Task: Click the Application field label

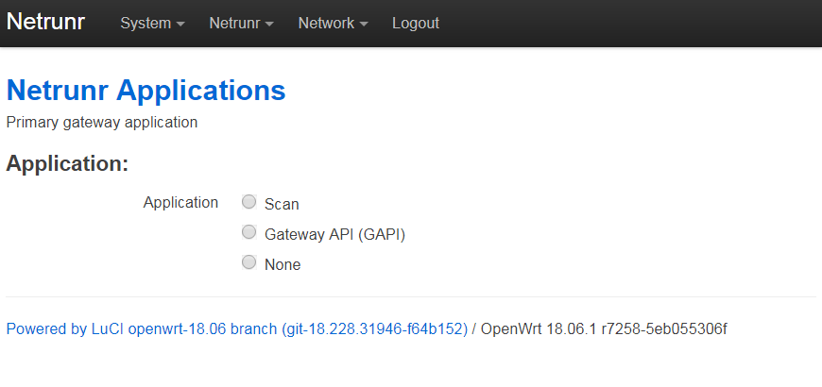Action: click(180, 203)
